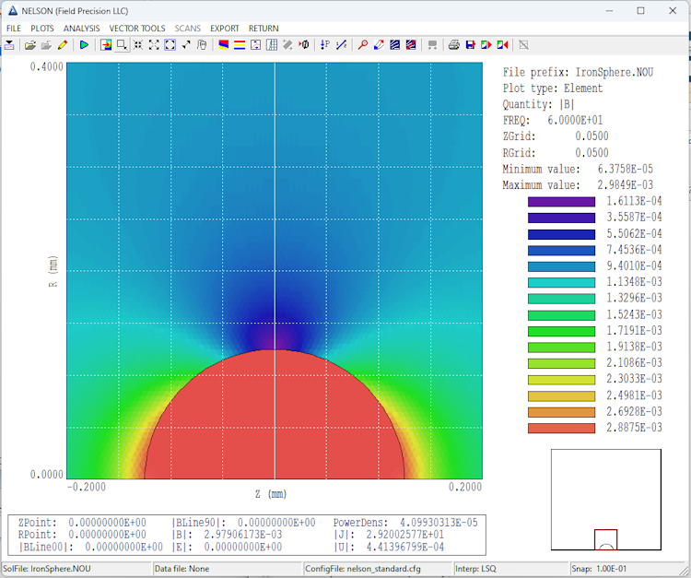Screen dimensions: 691x578
Task: Click the diagonal double-arrow pan icon
Action: (x=186, y=45)
